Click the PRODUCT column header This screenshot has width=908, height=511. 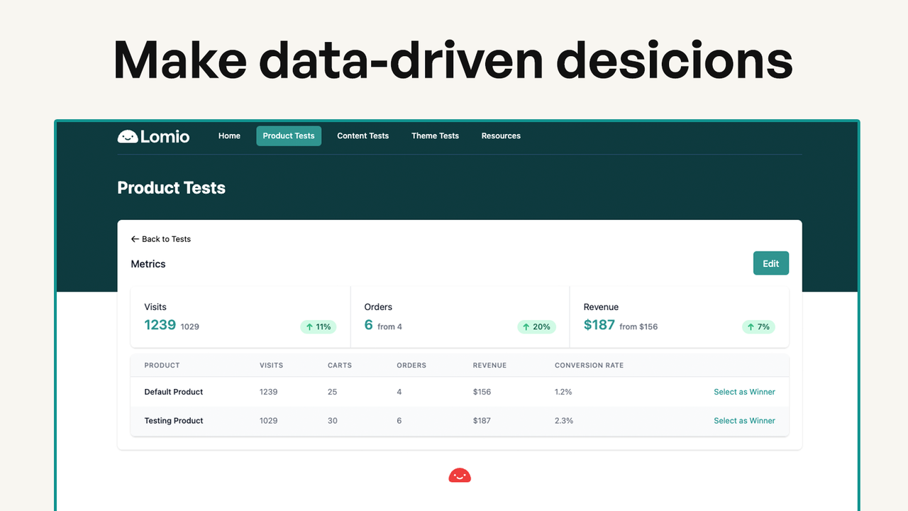tap(162, 366)
